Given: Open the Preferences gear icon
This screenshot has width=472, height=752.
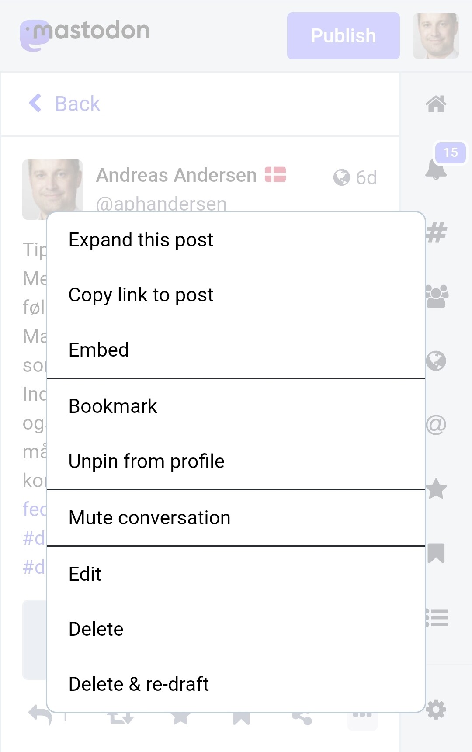Looking at the screenshot, I should pyautogui.click(x=436, y=709).
